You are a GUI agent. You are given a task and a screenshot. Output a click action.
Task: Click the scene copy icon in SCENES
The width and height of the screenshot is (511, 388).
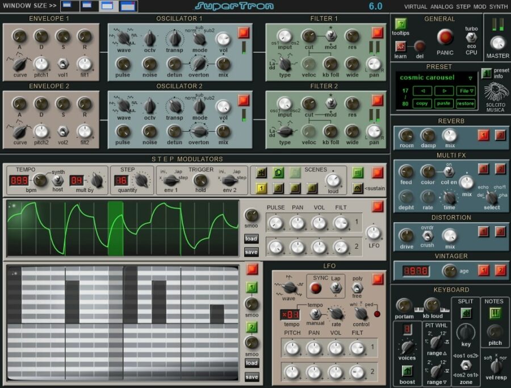pyautogui.click(x=278, y=172)
